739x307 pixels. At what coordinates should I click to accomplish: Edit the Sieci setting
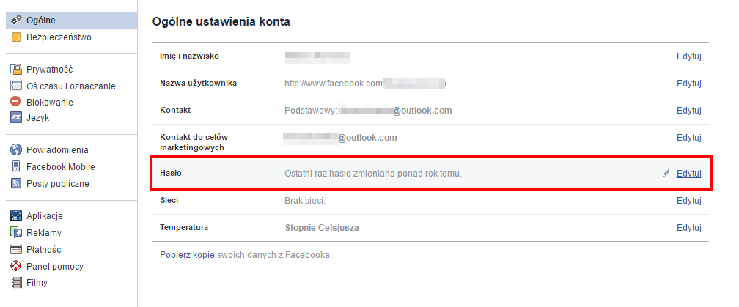[689, 201]
